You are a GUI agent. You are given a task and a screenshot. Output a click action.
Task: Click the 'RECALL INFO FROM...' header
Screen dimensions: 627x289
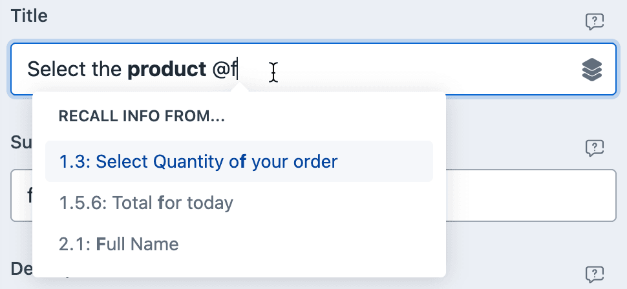(x=142, y=116)
